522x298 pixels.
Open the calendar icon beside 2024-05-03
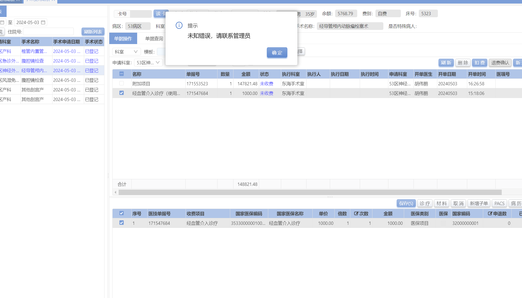tap(43, 22)
